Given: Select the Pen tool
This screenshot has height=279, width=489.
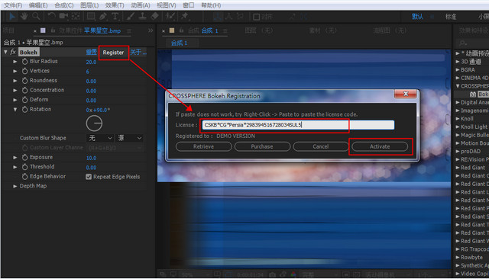Looking at the screenshot, I should pyautogui.click(x=103, y=17).
